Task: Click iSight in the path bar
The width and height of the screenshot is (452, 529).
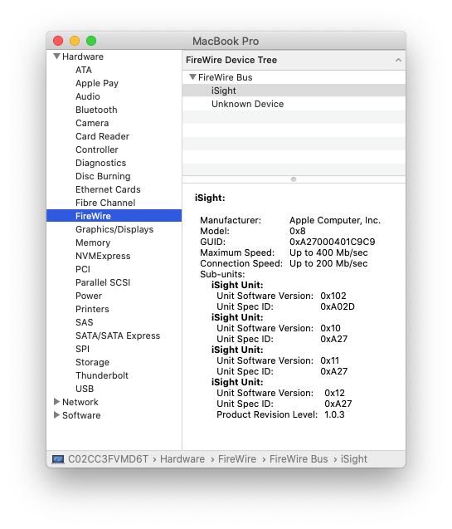Action: click(x=353, y=459)
